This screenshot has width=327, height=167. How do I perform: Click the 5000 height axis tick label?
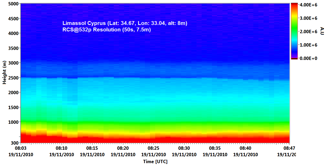pyautogui.click(x=13, y=4)
